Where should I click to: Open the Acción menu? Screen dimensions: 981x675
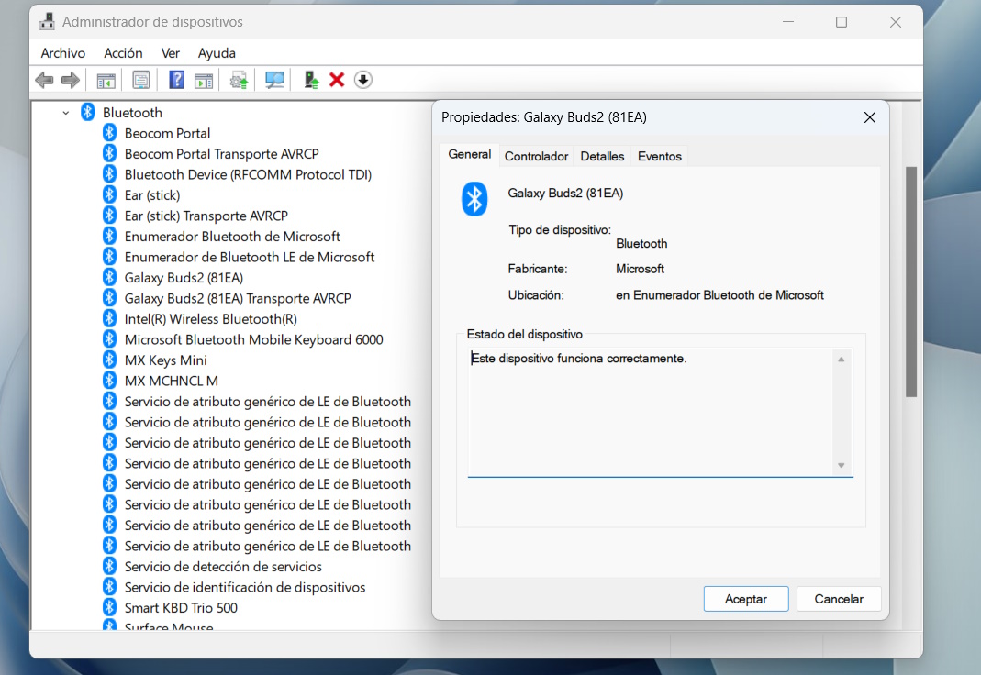tap(123, 53)
